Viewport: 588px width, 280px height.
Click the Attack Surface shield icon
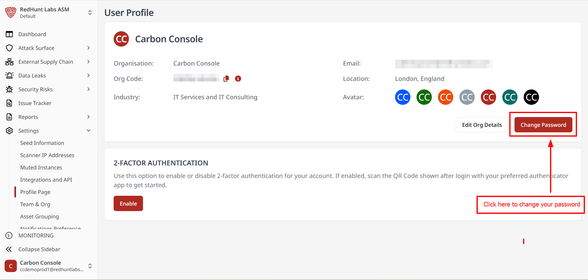click(9, 48)
